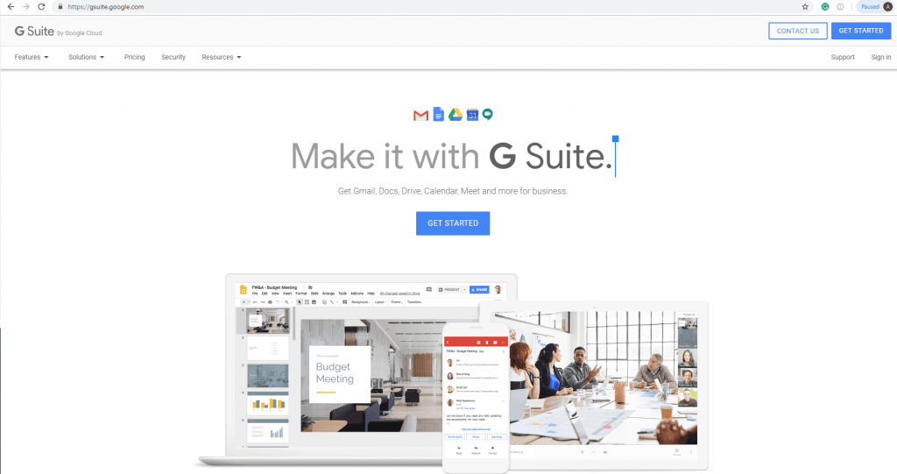Click the blue SHARE button in Slides mockup
This screenshot has height=474, width=897.
tap(479, 290)
